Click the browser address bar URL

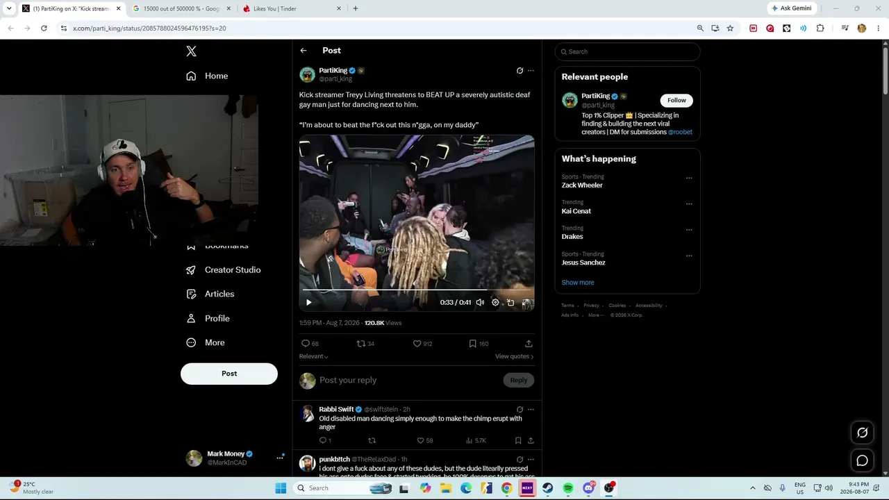[149, 28]
